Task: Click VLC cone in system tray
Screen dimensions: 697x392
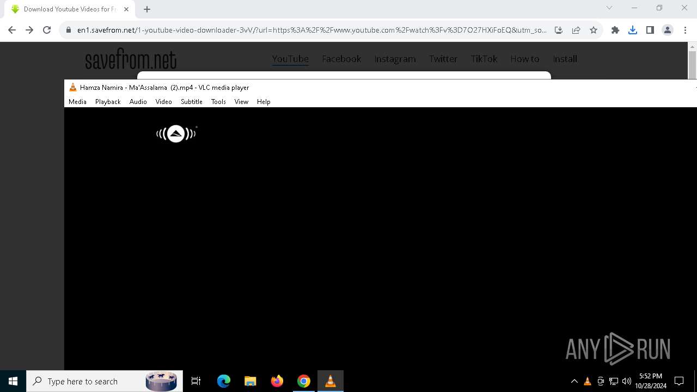Action: coord(588,381)
